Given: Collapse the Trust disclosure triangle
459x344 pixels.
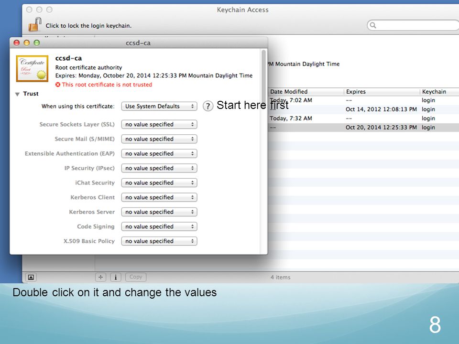Looking at the screenshot, I should click(x=18, y=94).
